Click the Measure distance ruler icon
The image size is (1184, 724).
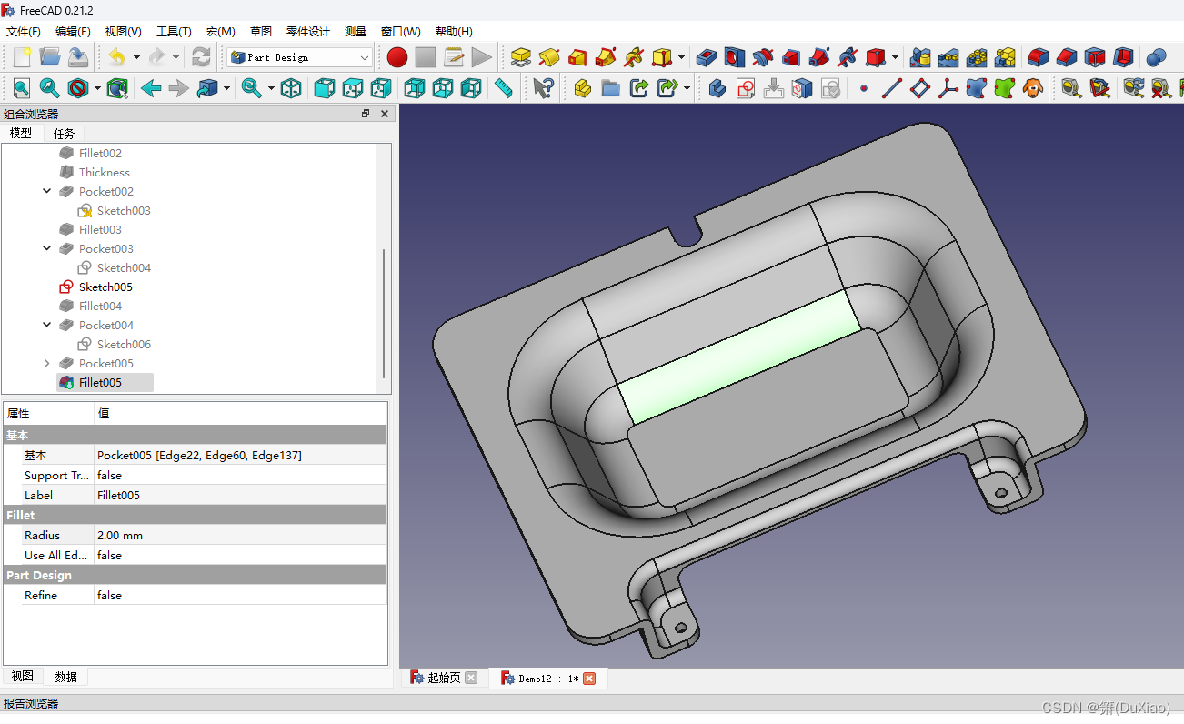tap(504, 88)
